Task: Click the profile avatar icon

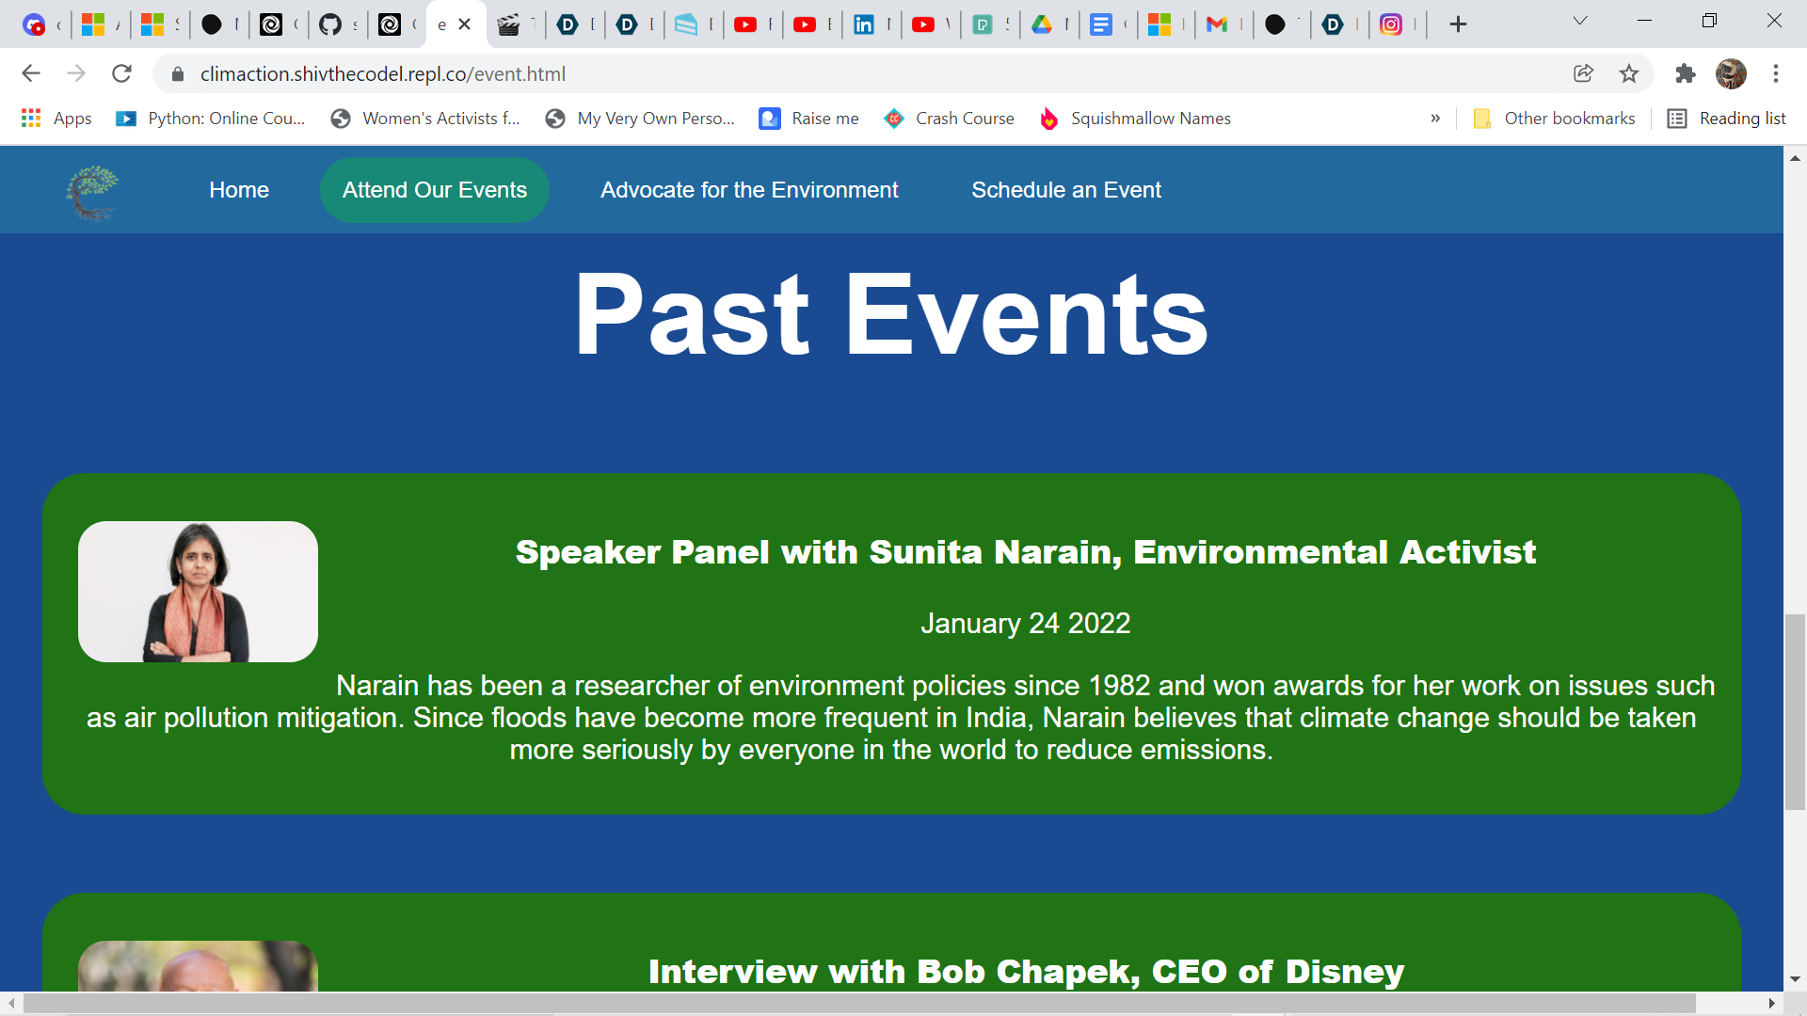Action: (1731, 73)
